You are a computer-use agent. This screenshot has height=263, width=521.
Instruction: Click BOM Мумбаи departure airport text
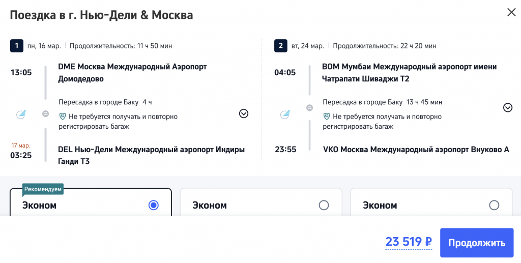point(409,73)
